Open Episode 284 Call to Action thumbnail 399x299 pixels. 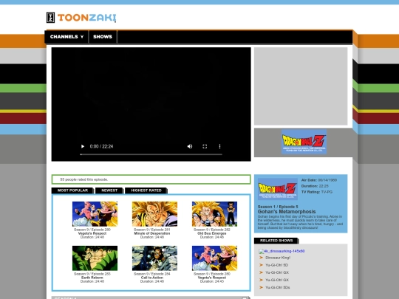(154, 258)
